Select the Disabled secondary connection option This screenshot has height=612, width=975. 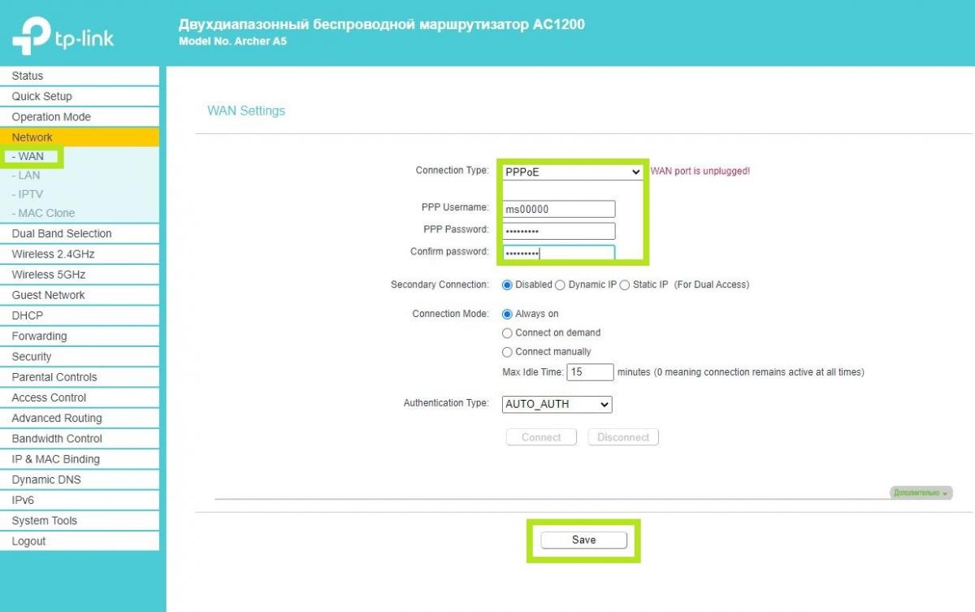508,285
